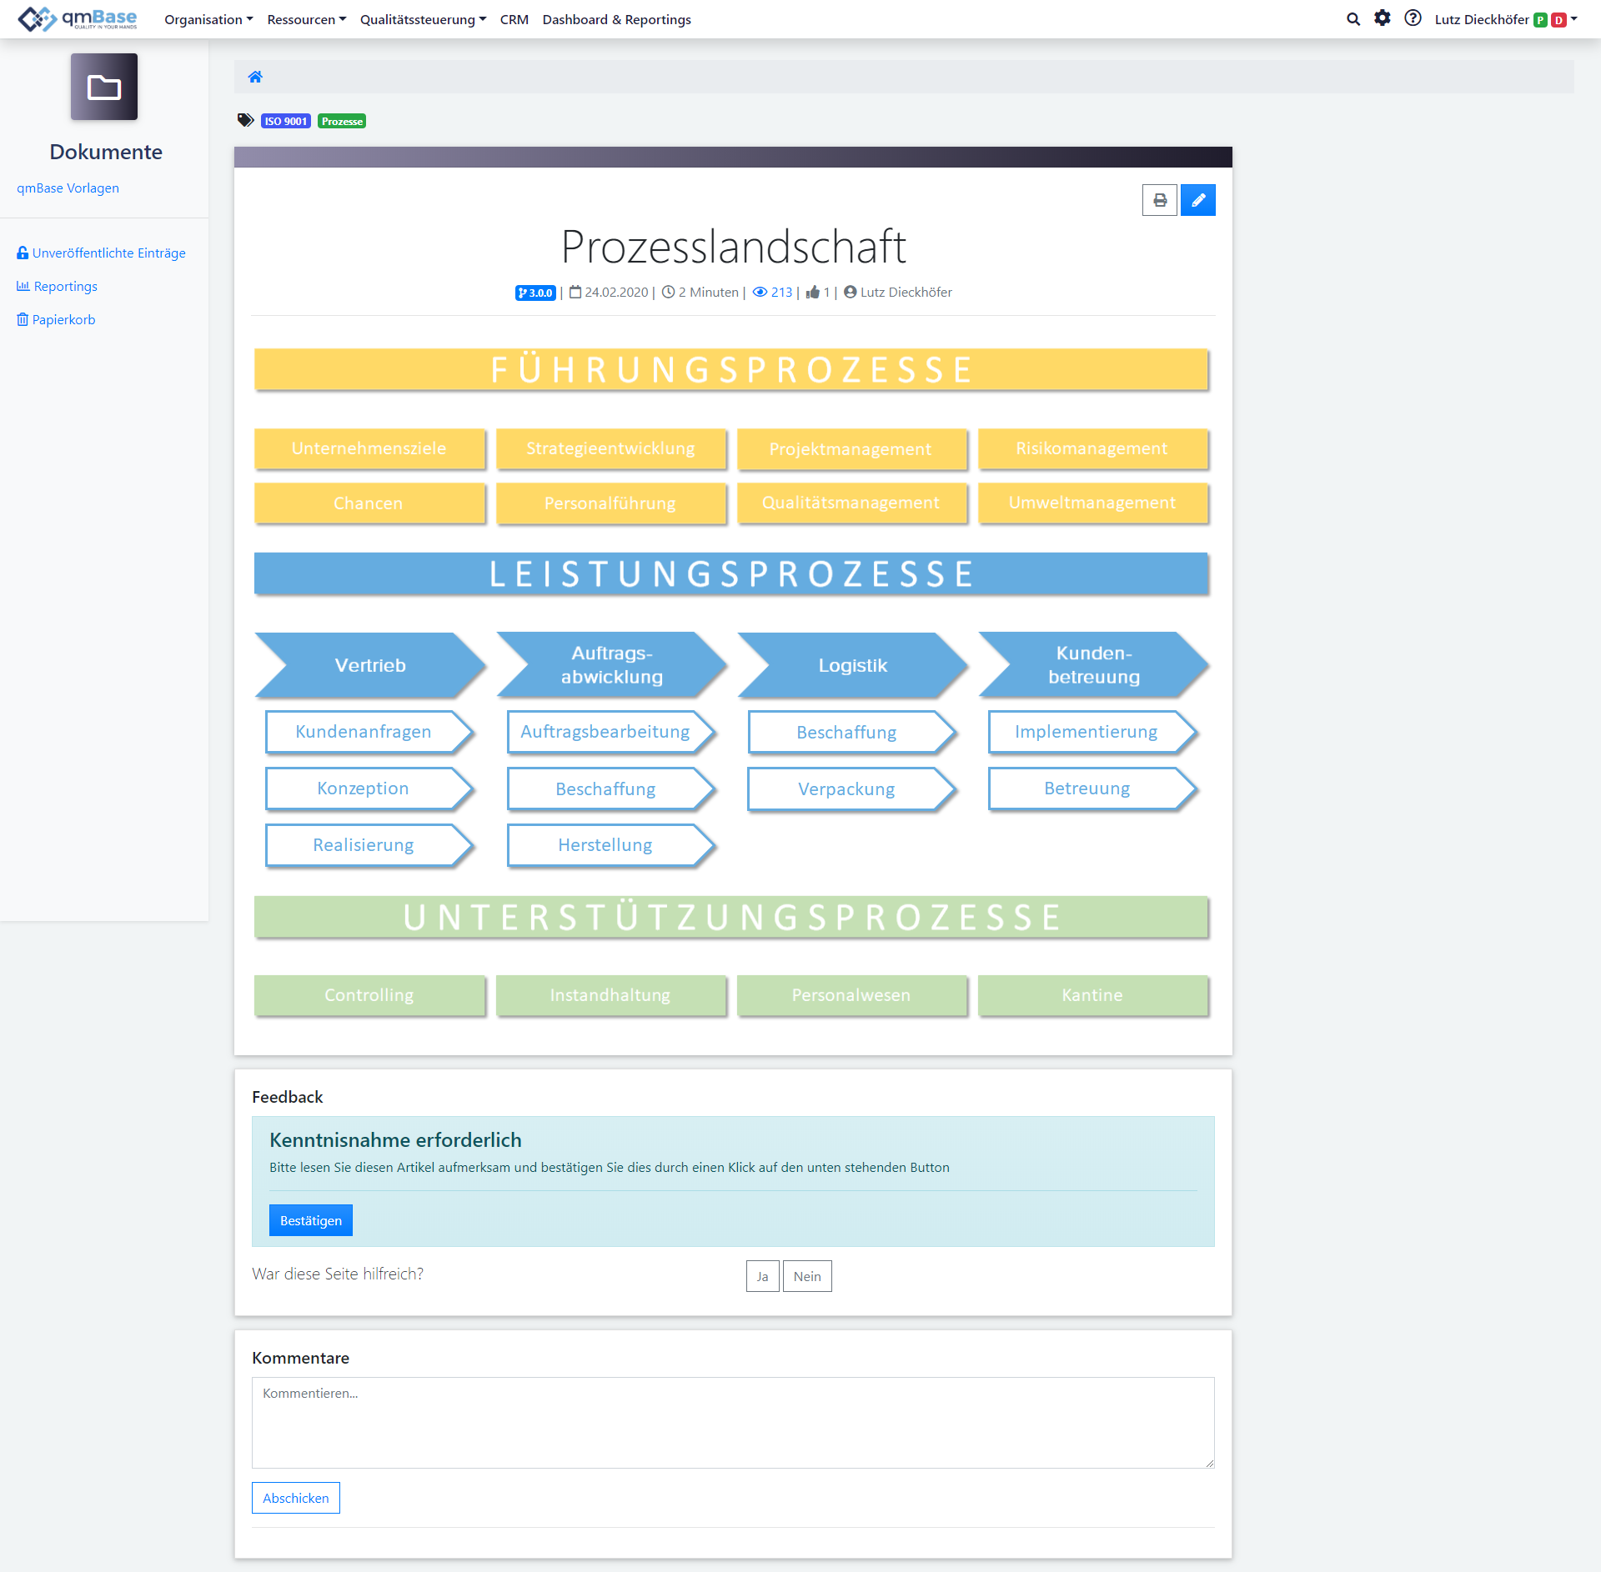Screen dimensions: 1601x1572
Task: Open the Projektmanagement process box
Action: coord(851,448)
